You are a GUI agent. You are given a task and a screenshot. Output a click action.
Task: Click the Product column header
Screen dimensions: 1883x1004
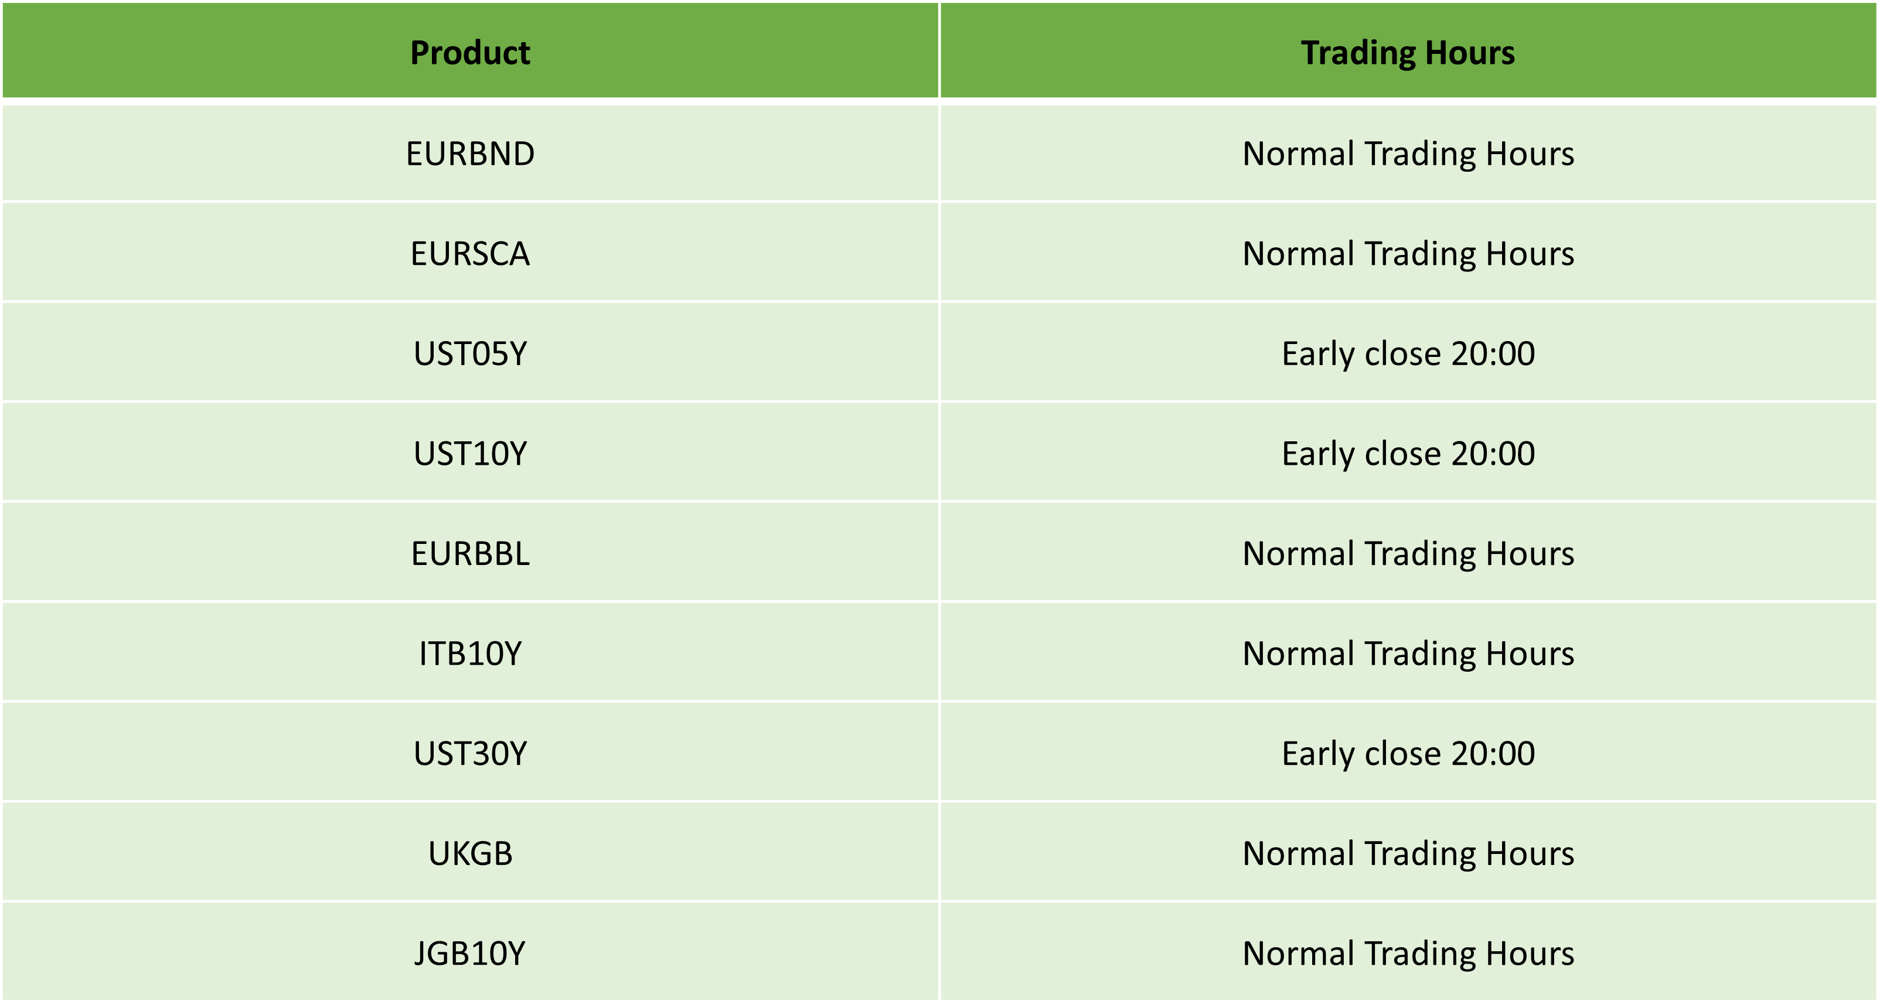[x=470, y=53]
